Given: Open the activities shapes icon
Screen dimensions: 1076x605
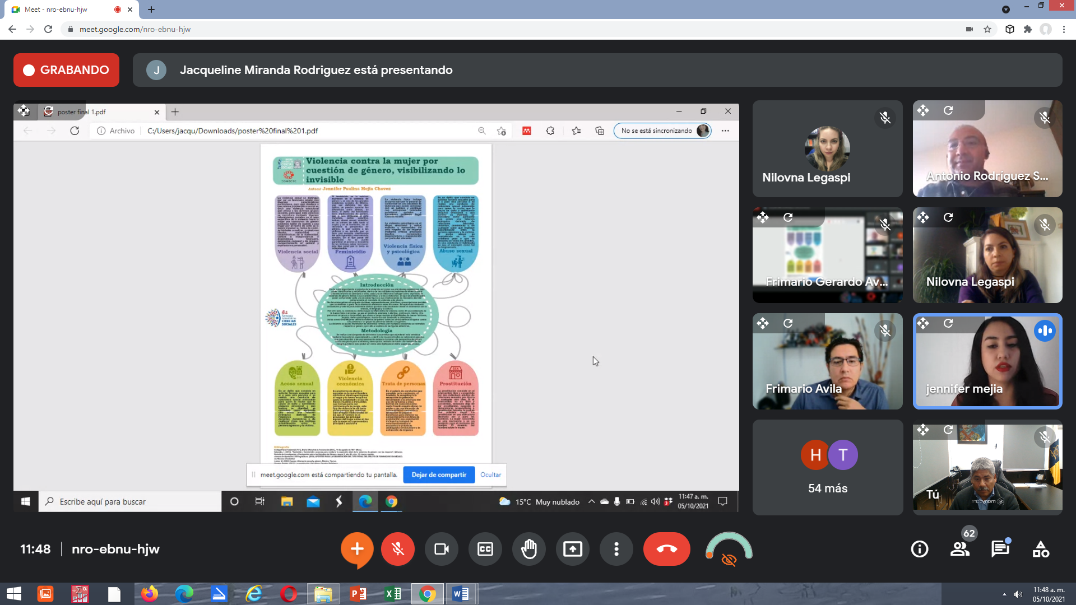Looking at the screenshot, I should [x=1041, y=549].
